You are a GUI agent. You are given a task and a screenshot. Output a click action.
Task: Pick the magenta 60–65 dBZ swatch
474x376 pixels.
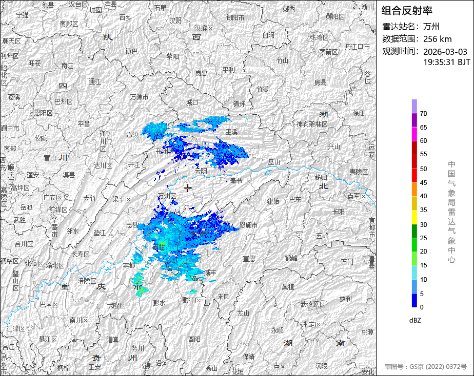tap(414, 134)
